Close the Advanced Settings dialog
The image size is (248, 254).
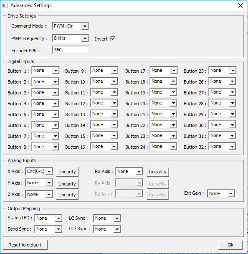tap(240, 5)
